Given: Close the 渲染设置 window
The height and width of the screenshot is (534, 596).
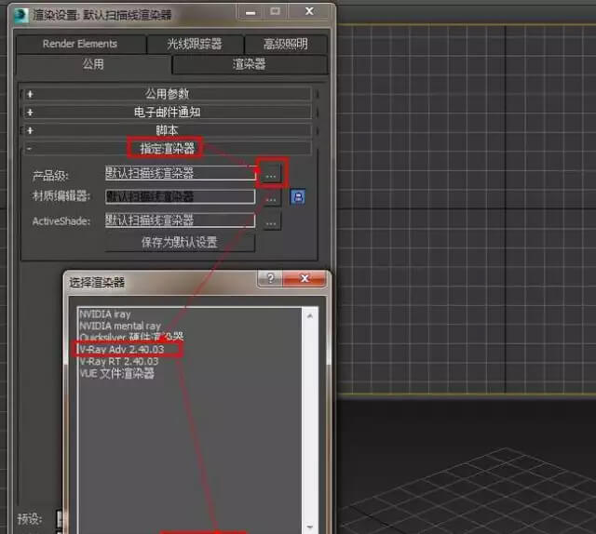Looking at the screenshot, I should pyautogui.click(x=309, y=12).
